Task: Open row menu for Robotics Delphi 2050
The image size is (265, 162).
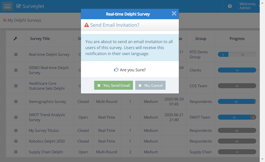Action: click(x=16, y=141)
